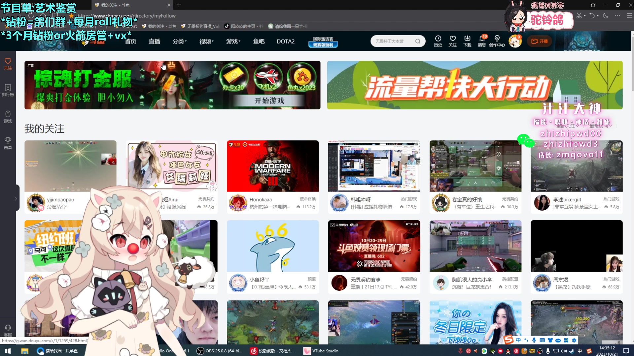
Task: Expand the 游戏 dropdown in top navigation
Action: [x=233, y=41]
